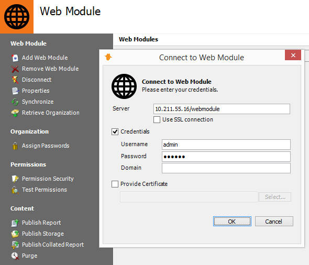This screenshot has height=265, width=309.
Task: Click the Publish Report icon
Action: point(15,223)
